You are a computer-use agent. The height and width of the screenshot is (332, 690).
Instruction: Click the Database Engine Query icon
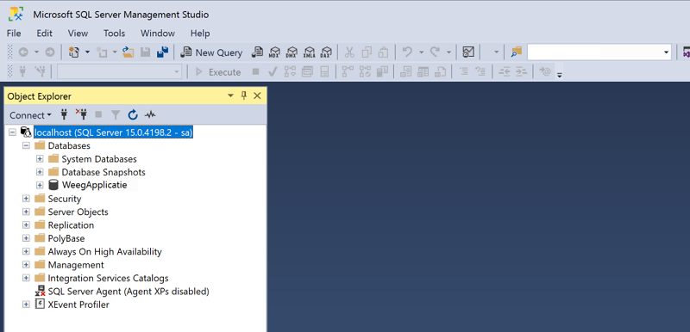[x=257, y=52]
